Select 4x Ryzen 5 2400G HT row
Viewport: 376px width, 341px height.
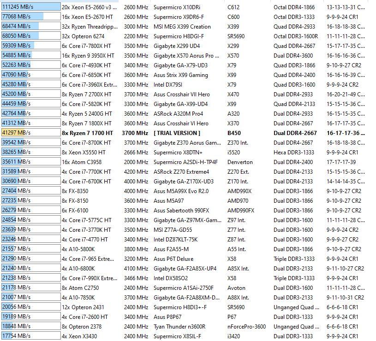pos(183,113)
